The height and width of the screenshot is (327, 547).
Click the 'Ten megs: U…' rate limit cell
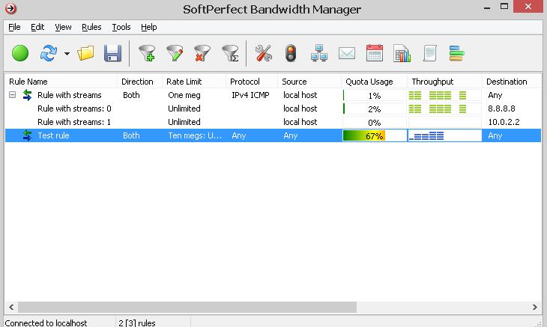tap(195, 135)
